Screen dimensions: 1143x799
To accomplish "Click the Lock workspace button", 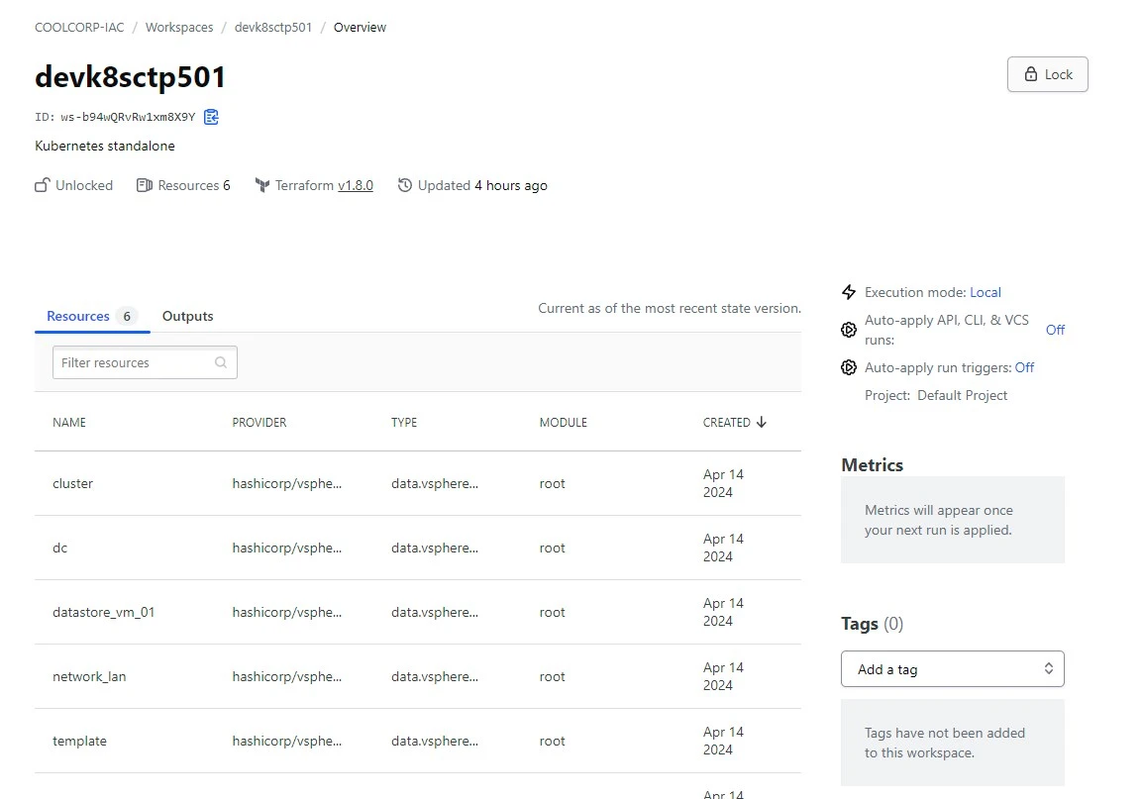I will [1048, 74].
